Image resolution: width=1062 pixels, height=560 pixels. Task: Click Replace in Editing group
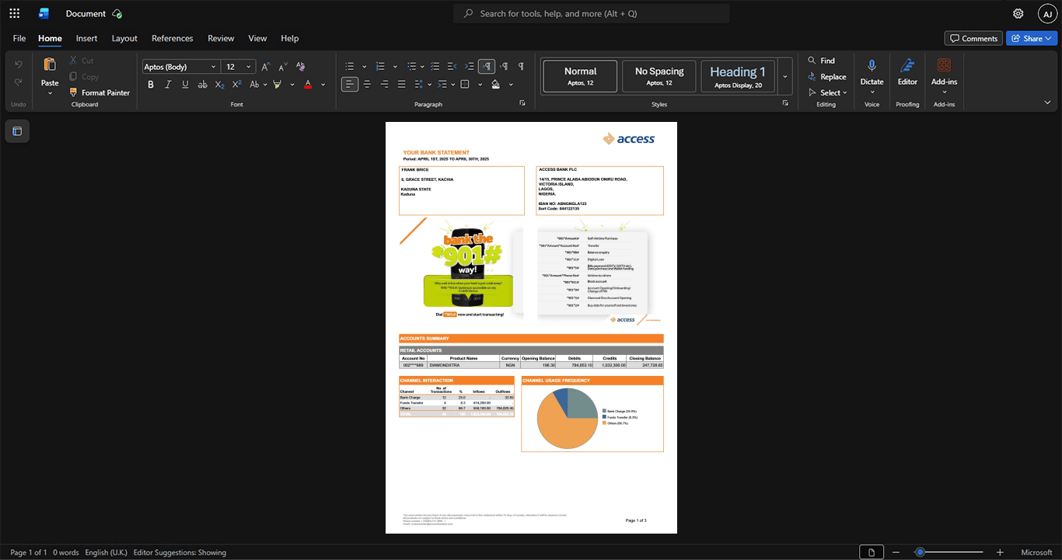tap(827, 76)
